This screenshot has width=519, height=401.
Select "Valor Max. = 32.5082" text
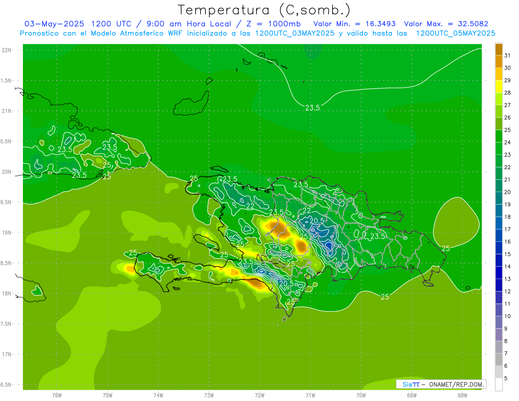click(446, 24)
